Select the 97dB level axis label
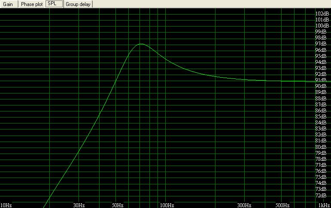This screenshot has height=208, width=331. 322,44
